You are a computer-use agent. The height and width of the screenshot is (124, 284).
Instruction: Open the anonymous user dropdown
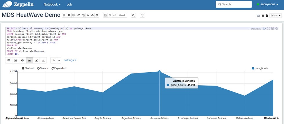coord(267,4)
